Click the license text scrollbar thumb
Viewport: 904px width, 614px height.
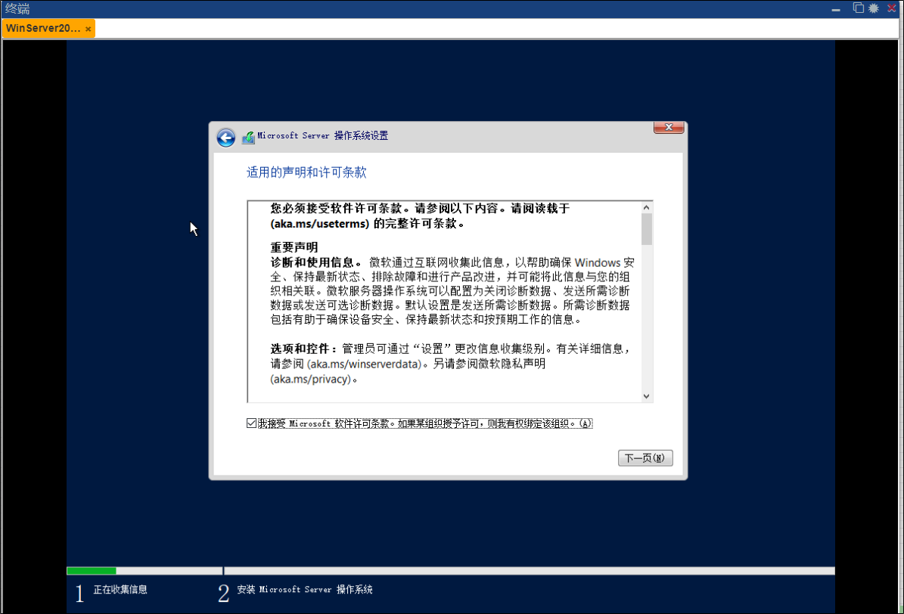pyautogui.click(x=646, y=229)
